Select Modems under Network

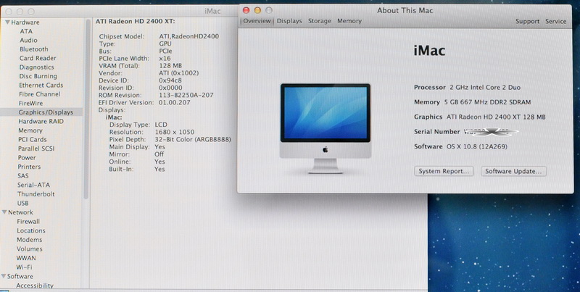(29, 240)
